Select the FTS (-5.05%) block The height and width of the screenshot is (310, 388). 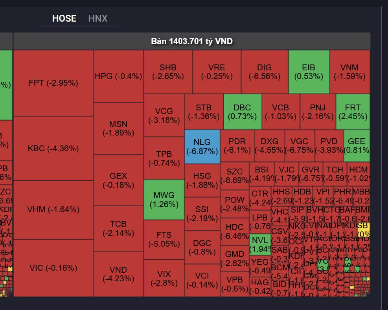[164, 240]
